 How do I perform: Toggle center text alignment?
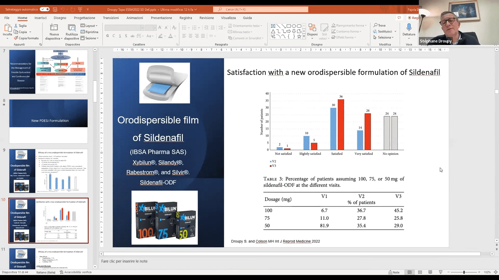[x=191, y=36]
